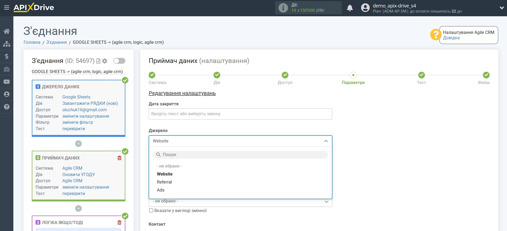Go to З'єднання breadcrumb link
This screenshot has width=507, height=231.
[56, 42]
